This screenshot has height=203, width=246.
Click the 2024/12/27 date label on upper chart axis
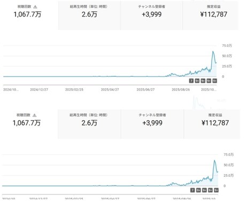39,90
